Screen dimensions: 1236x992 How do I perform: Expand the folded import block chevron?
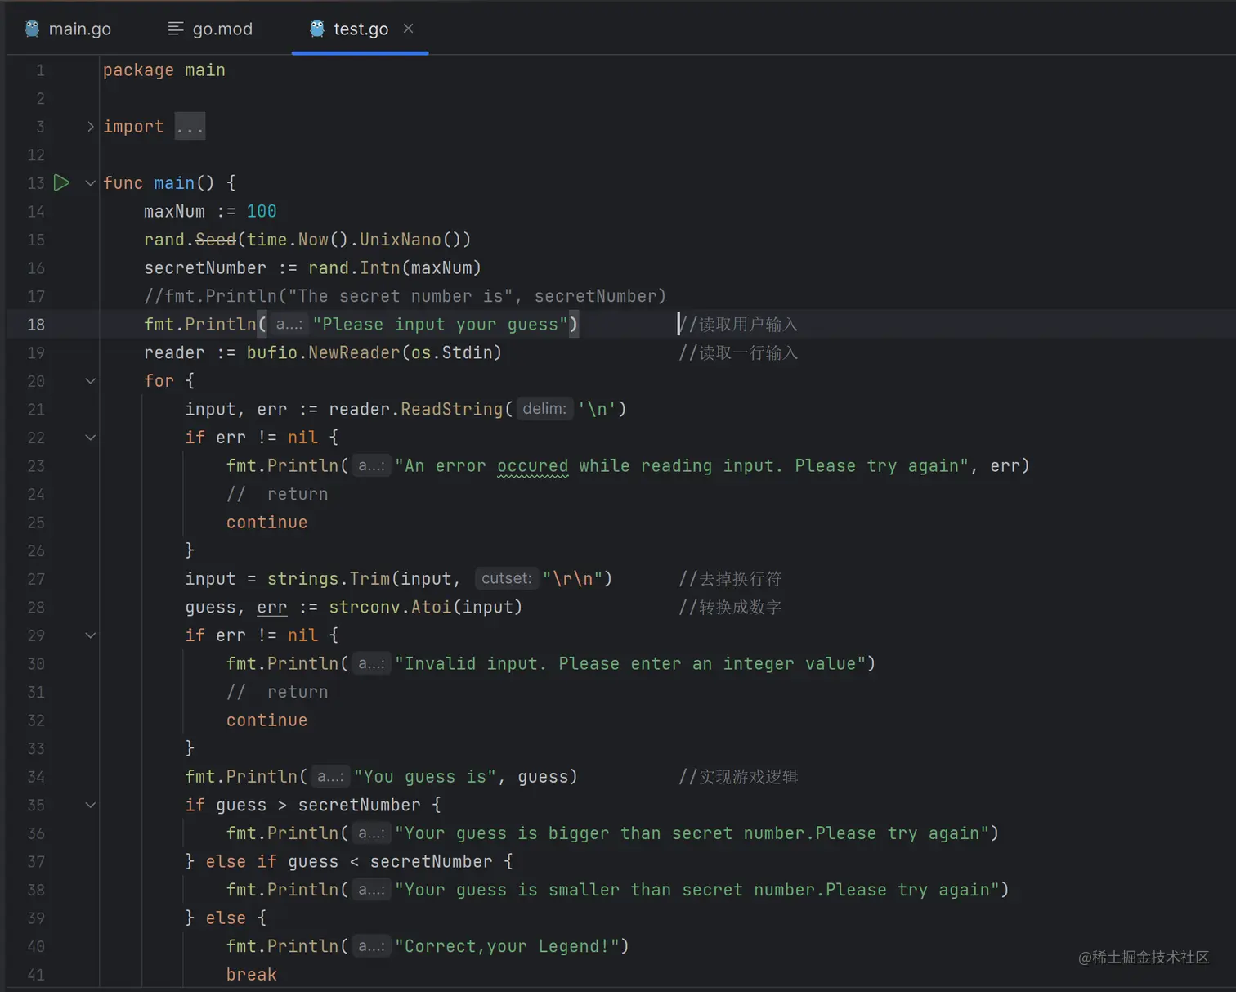[x=90, y=127]
